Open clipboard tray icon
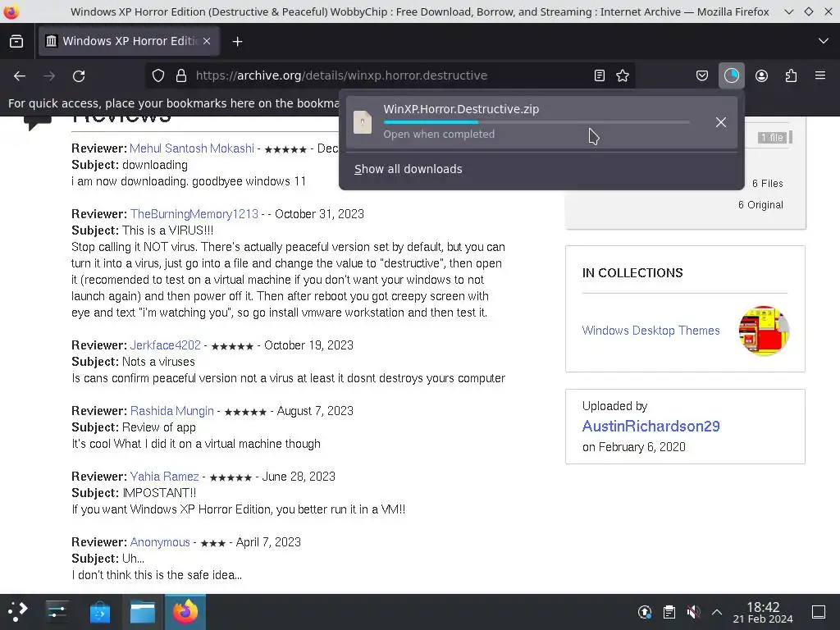 (x=669, y=612)
